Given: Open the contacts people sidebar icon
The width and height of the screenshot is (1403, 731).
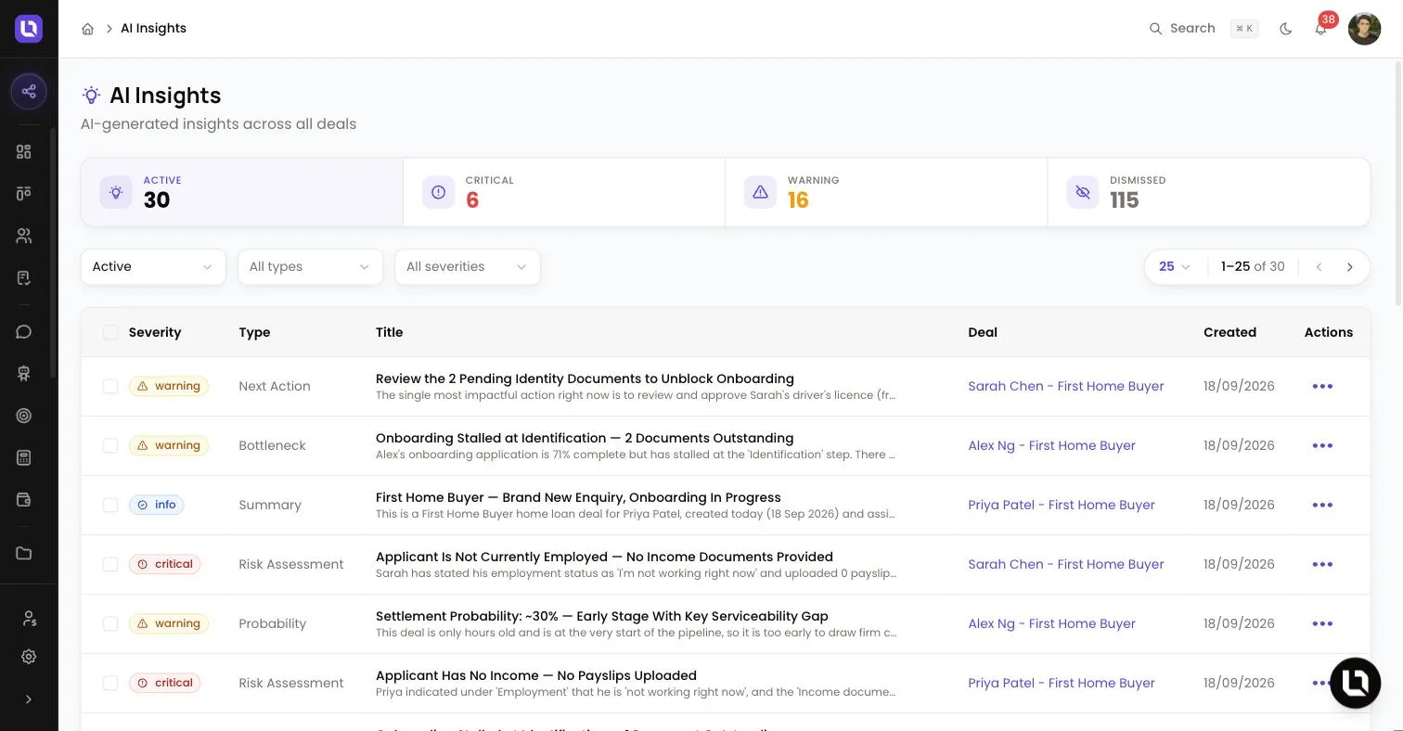Looking at the screenshot, I should click(24, 236).
